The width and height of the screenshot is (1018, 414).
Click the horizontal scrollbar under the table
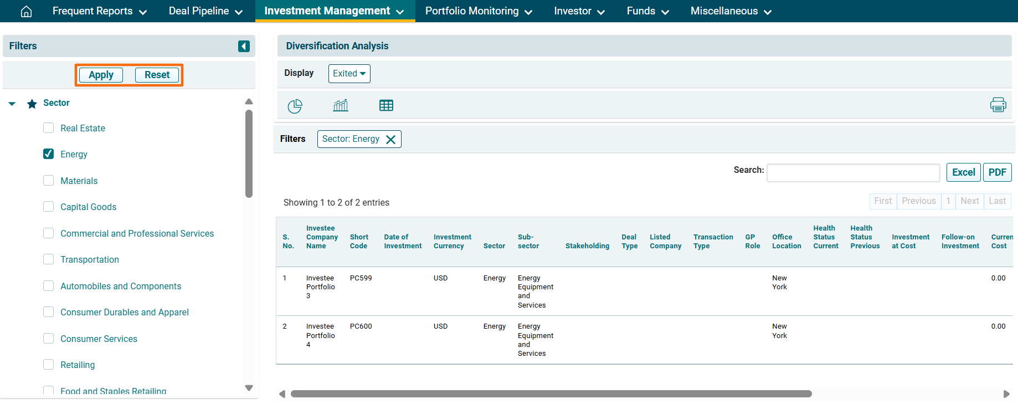tap(551, 394)
